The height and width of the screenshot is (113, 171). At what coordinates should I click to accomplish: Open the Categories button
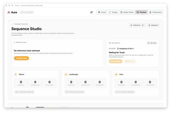click(153, 25)
